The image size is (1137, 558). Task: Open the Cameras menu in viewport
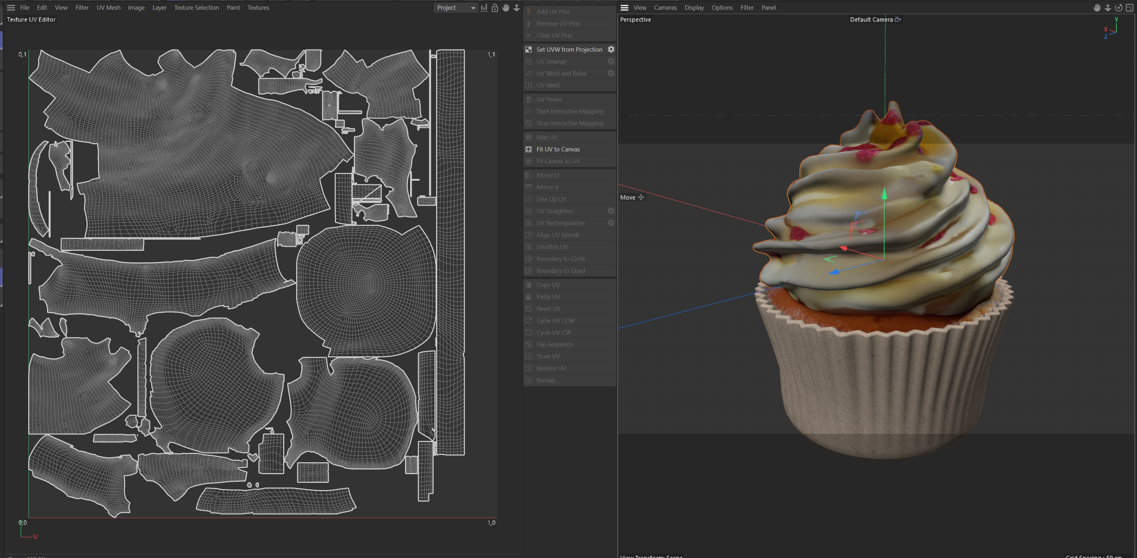point(665,8)
